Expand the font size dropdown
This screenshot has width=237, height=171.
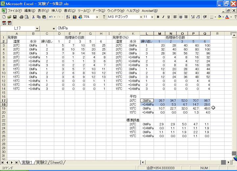point(152,17)
